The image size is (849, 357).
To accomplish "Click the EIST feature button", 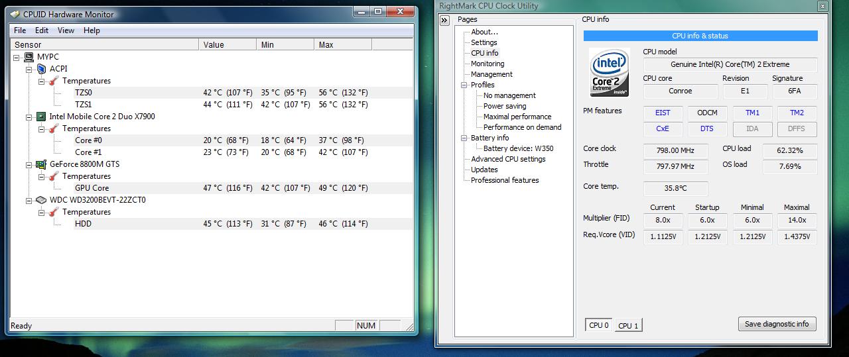I will point(663,113).
